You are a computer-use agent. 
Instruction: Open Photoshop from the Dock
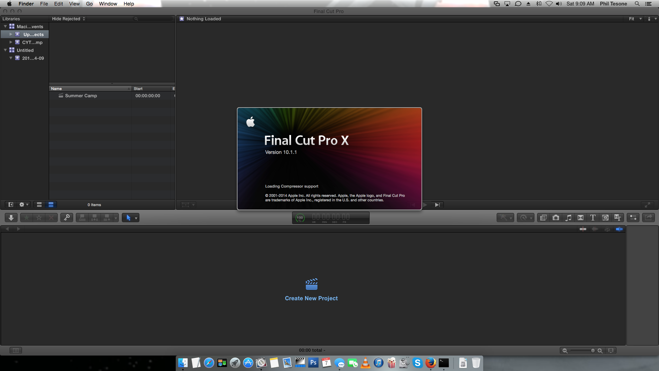[x=313, y=363]
